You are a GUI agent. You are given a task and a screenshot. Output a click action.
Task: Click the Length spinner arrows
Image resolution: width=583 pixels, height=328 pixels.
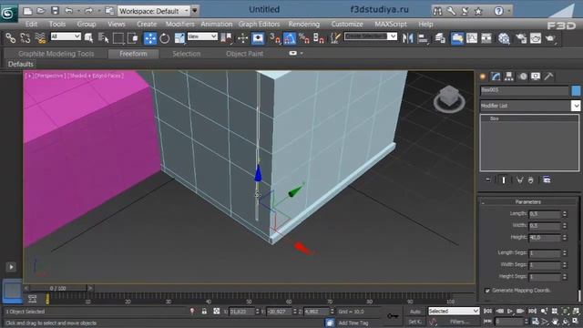tap(565, 214)
